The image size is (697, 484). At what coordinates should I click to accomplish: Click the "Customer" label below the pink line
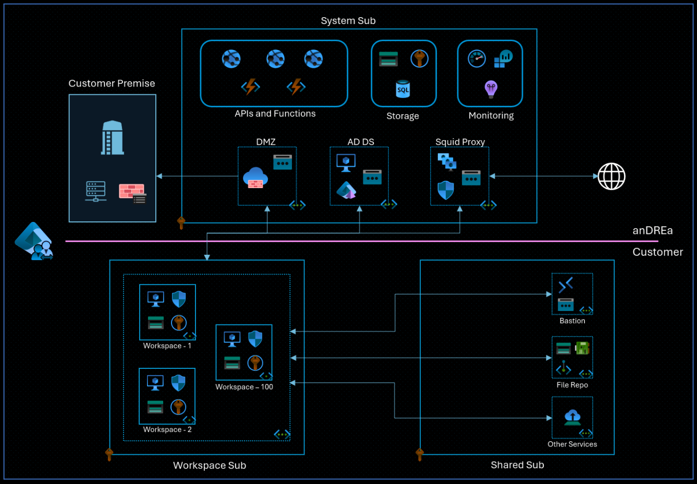658,252
